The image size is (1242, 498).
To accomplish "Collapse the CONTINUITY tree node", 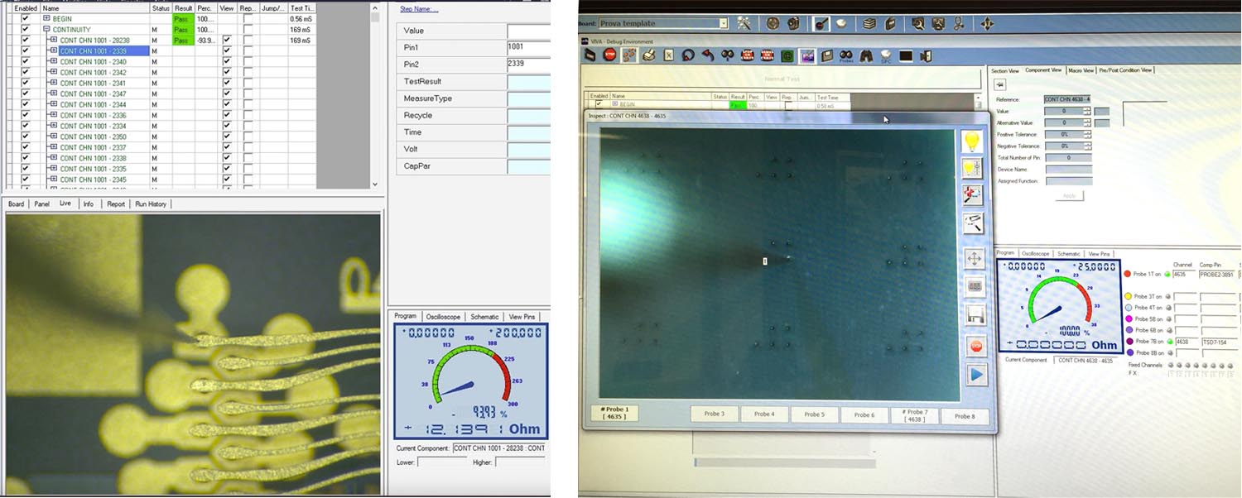I will 46,29.
